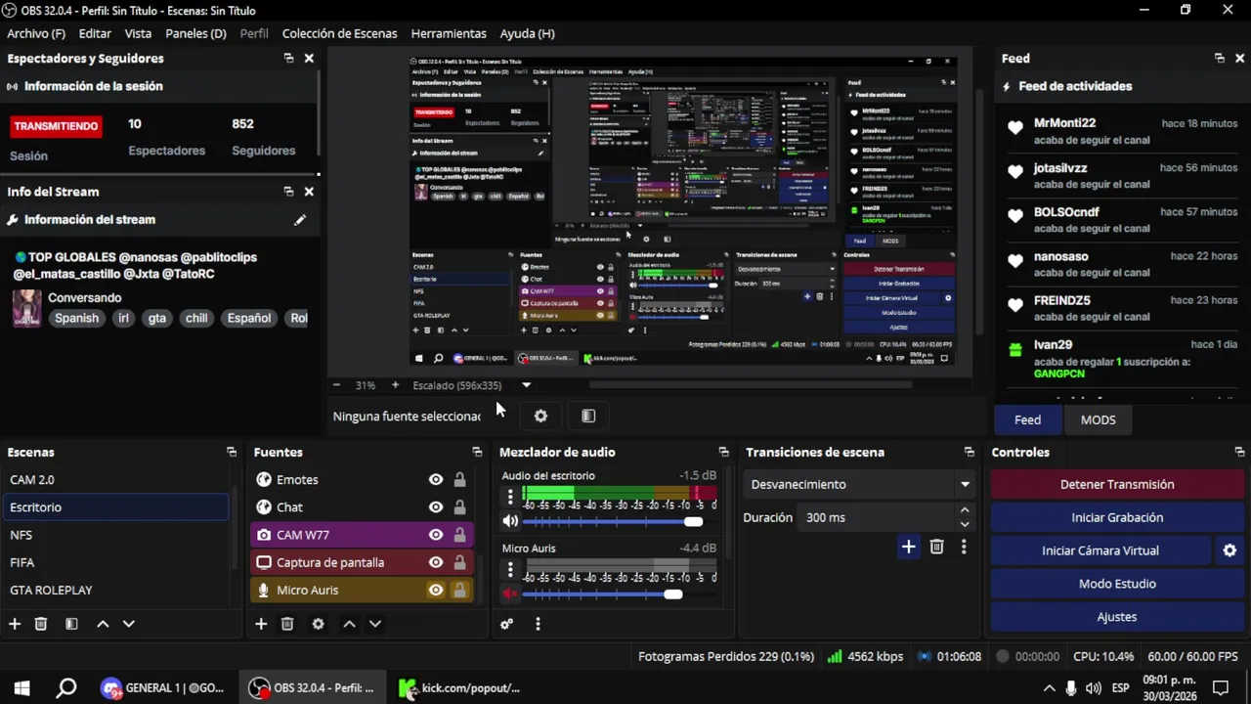Edit stream info with the pencil icon
1251x704 pixels.
300,220
